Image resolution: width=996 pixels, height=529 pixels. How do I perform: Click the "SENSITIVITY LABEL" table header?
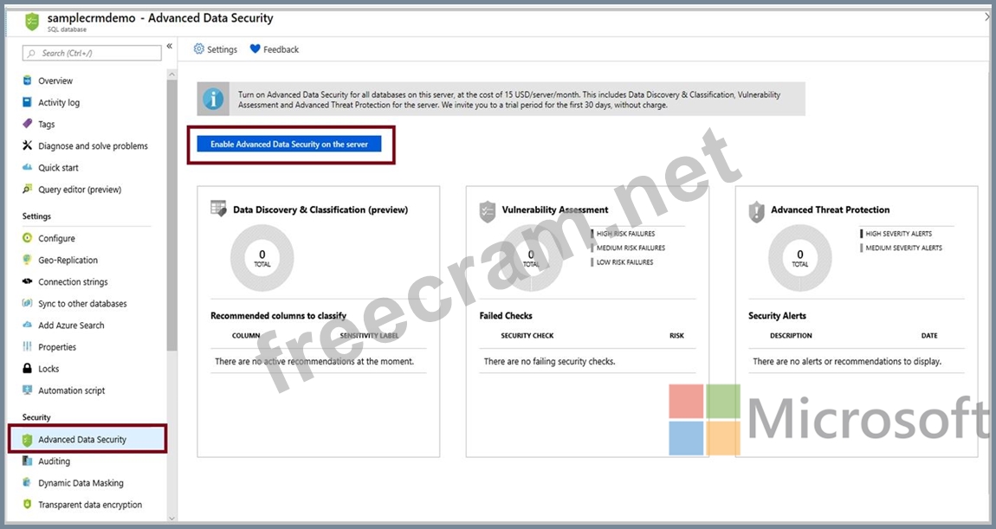click(x=369, y=335)
